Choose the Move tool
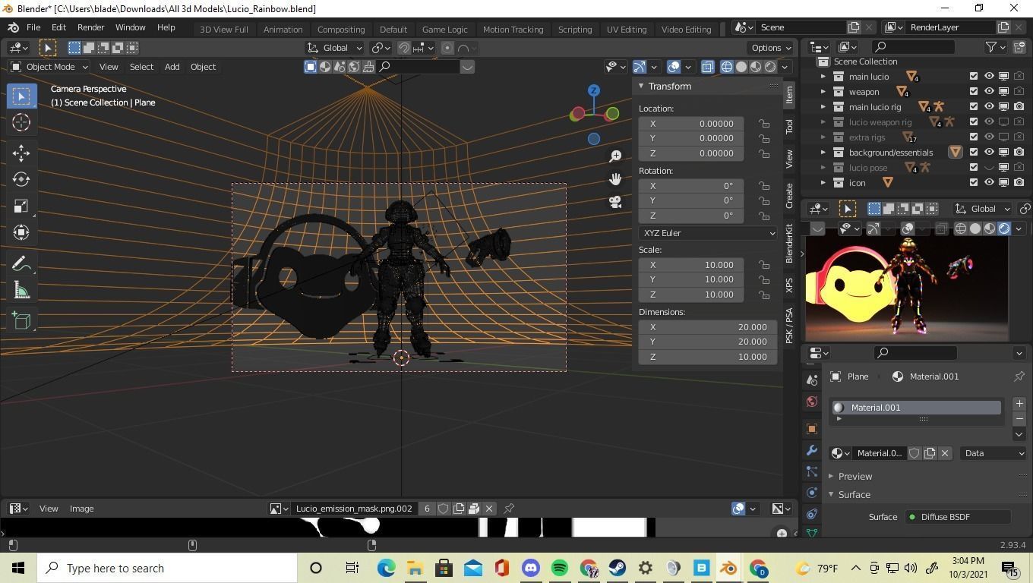Image resolution: width=1033 pixels, height=583 pixels. 21,153
